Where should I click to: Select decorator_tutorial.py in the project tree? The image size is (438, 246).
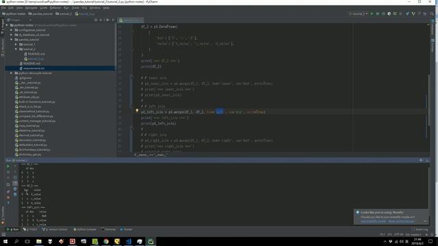[32, 140]
